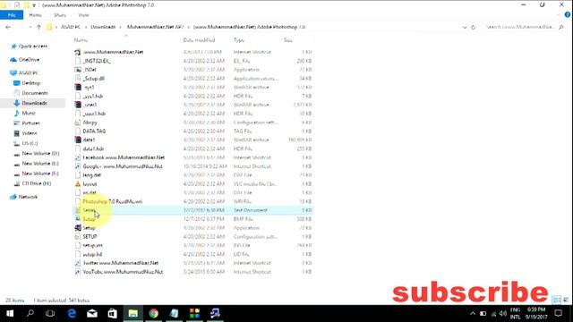Viewport: 573px width, 322px height.
Task: Select Quick access in navigation pane
Action: pos(33,47)
